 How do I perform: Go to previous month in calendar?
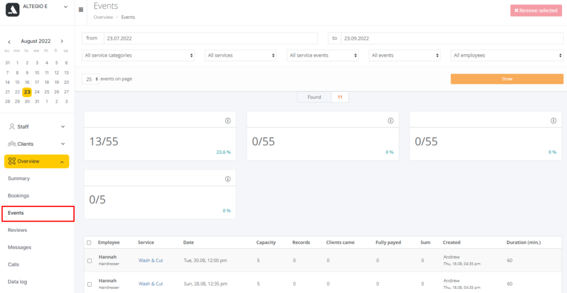[x=10, y=41]
